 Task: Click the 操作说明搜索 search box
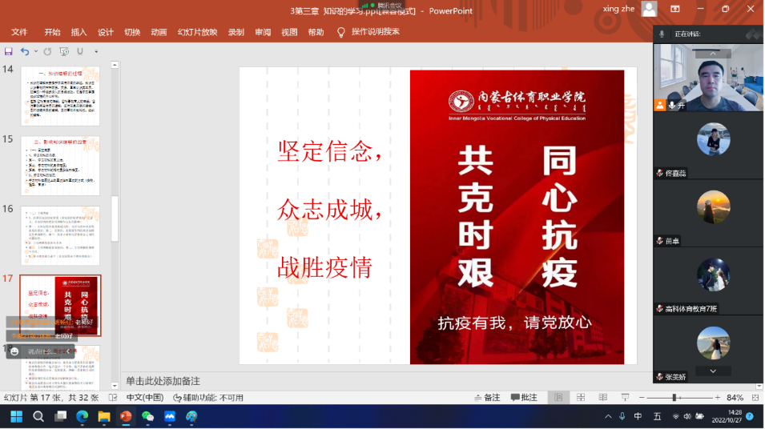[376, 32]
